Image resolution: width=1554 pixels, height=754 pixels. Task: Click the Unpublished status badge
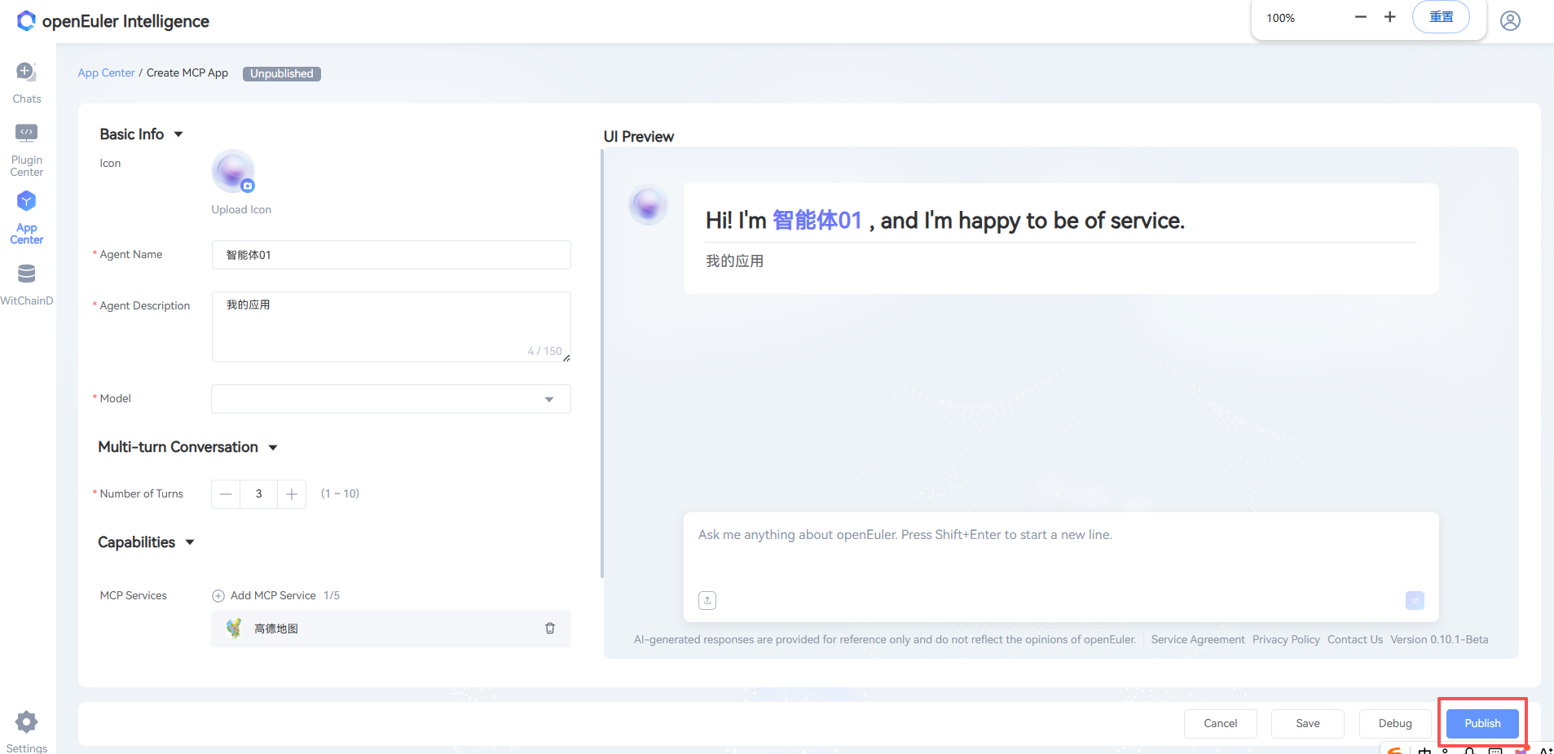[x=282, y=73]
